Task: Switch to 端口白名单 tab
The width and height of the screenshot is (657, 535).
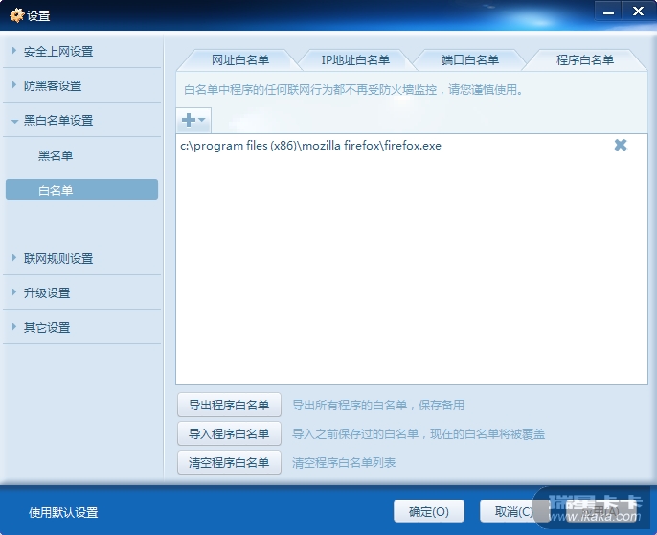Action: click(x=469, y=60)
